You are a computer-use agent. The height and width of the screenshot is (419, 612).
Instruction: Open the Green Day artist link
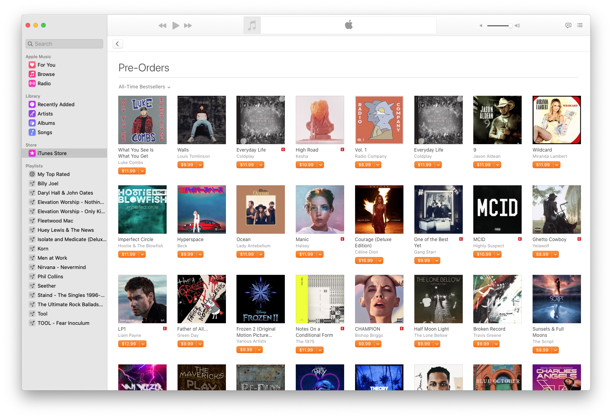coord(188,336)
